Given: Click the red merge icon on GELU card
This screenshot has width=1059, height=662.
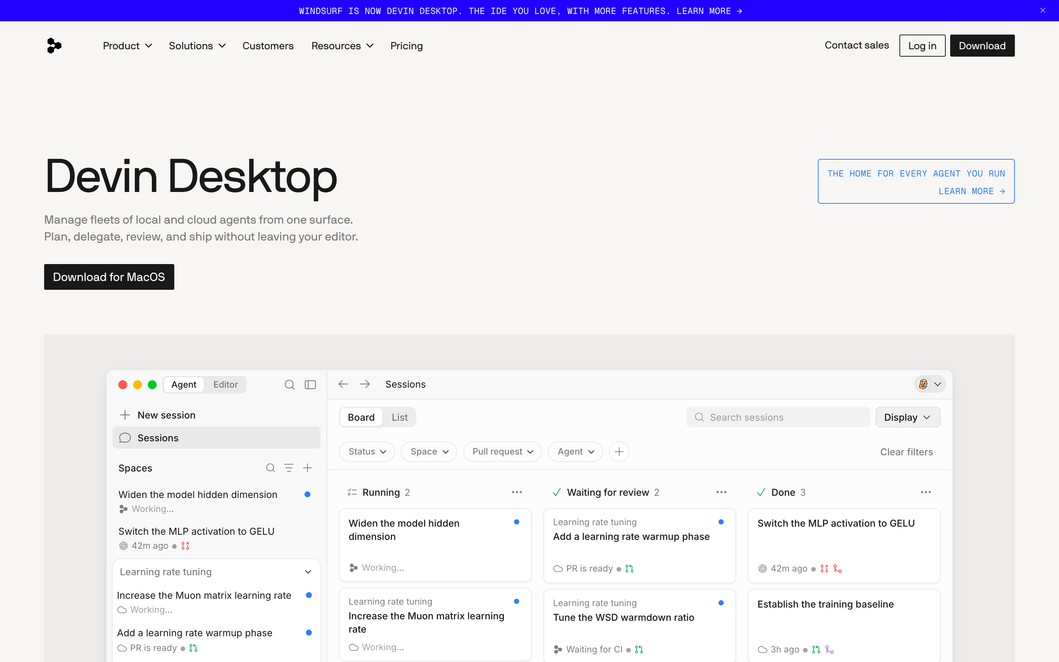Looking at the screenshot, I should (838, 568).
